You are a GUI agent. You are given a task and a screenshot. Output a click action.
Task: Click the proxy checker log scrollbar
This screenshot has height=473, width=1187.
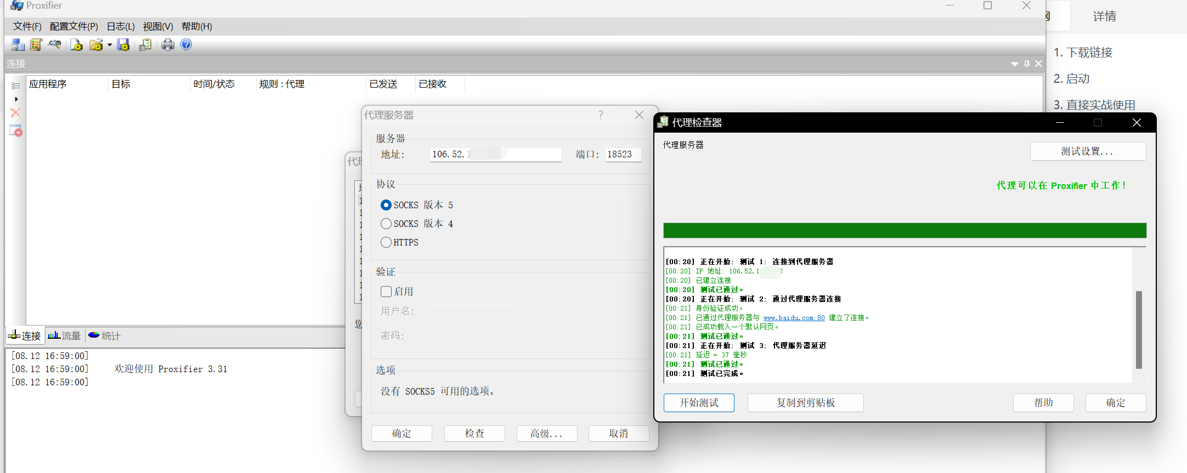pos(1139,330)
